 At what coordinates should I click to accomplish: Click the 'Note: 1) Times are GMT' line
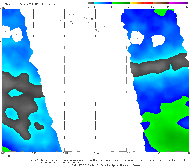click(108, 160)
